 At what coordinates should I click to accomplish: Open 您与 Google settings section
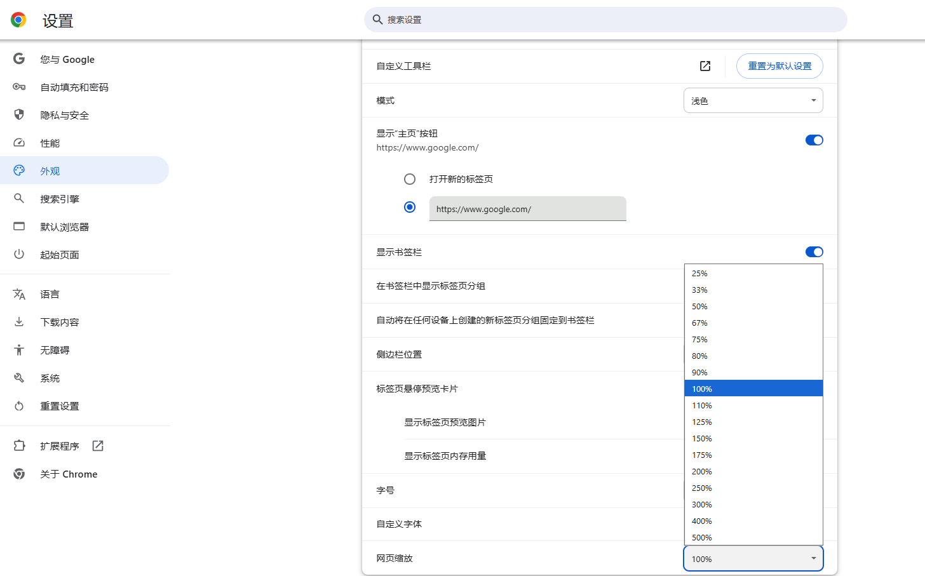coord(84,59)
